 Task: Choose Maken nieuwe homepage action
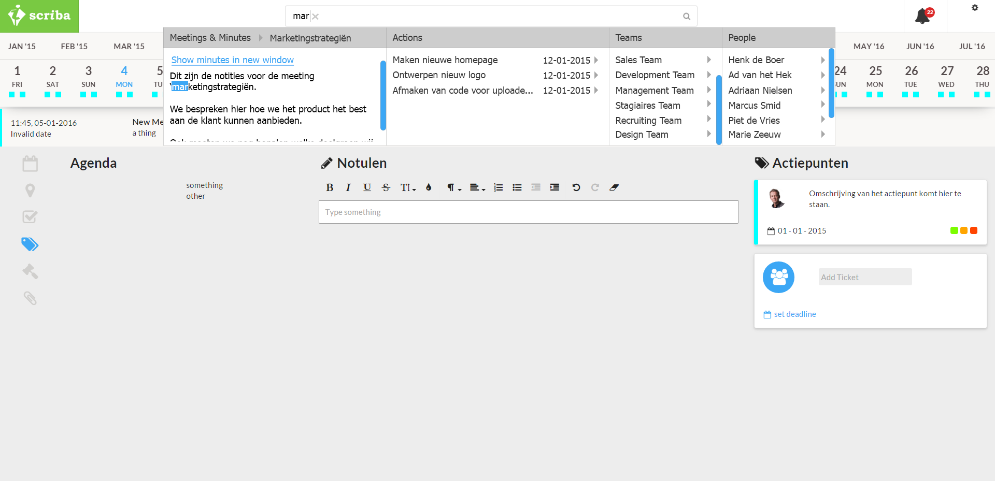point(445,60)
